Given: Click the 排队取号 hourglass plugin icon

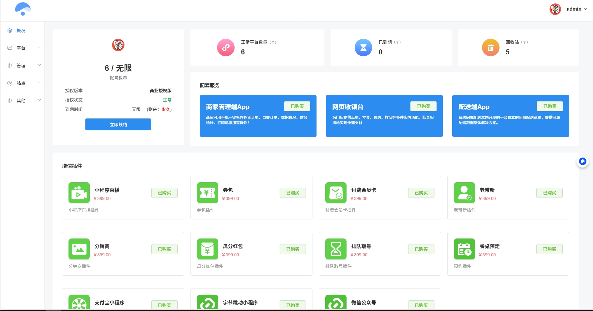Looking at the screenshot, I should tap(336, 249).
